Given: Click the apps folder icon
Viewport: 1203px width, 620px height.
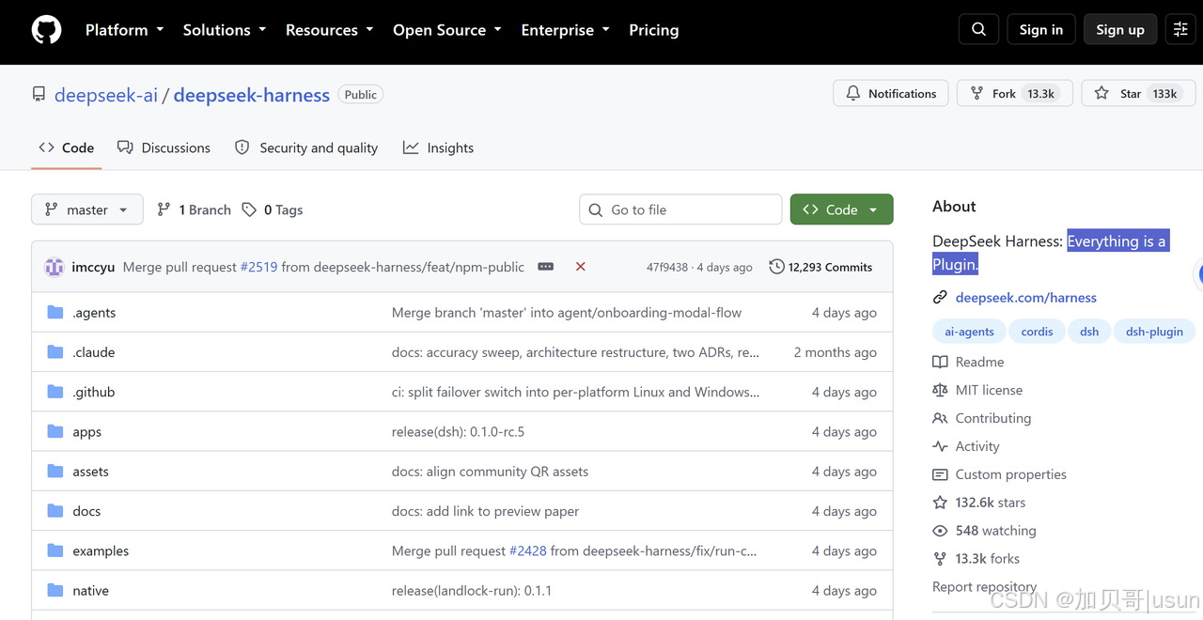Looking at the screenshot, I should pos(55,431).
